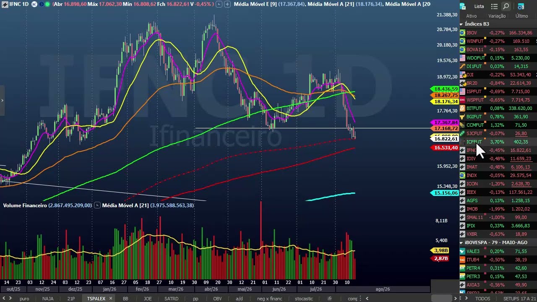Viewport: 537px width, 302px height.
Task: Click the Brazil flag icon next to BOVA11
Action: tap(462, 49)
